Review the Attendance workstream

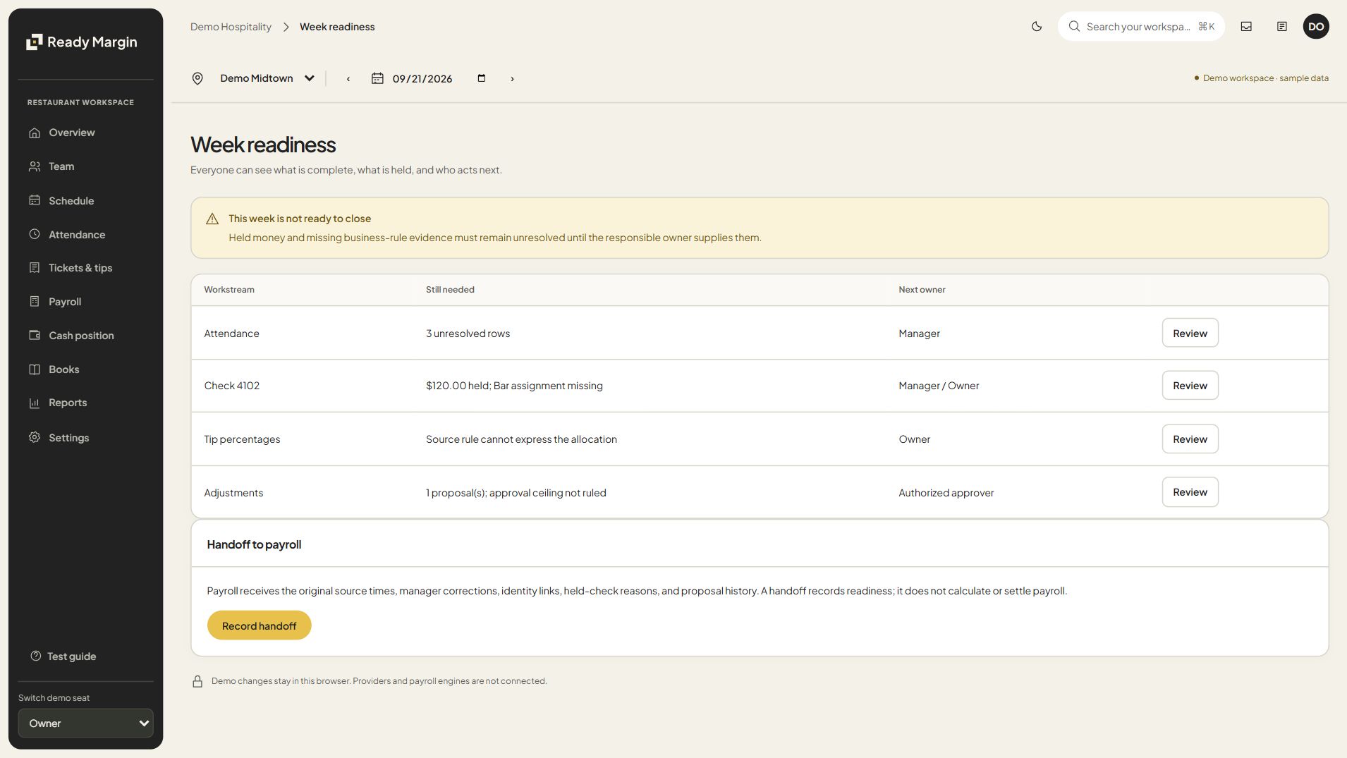(1190, 333)
